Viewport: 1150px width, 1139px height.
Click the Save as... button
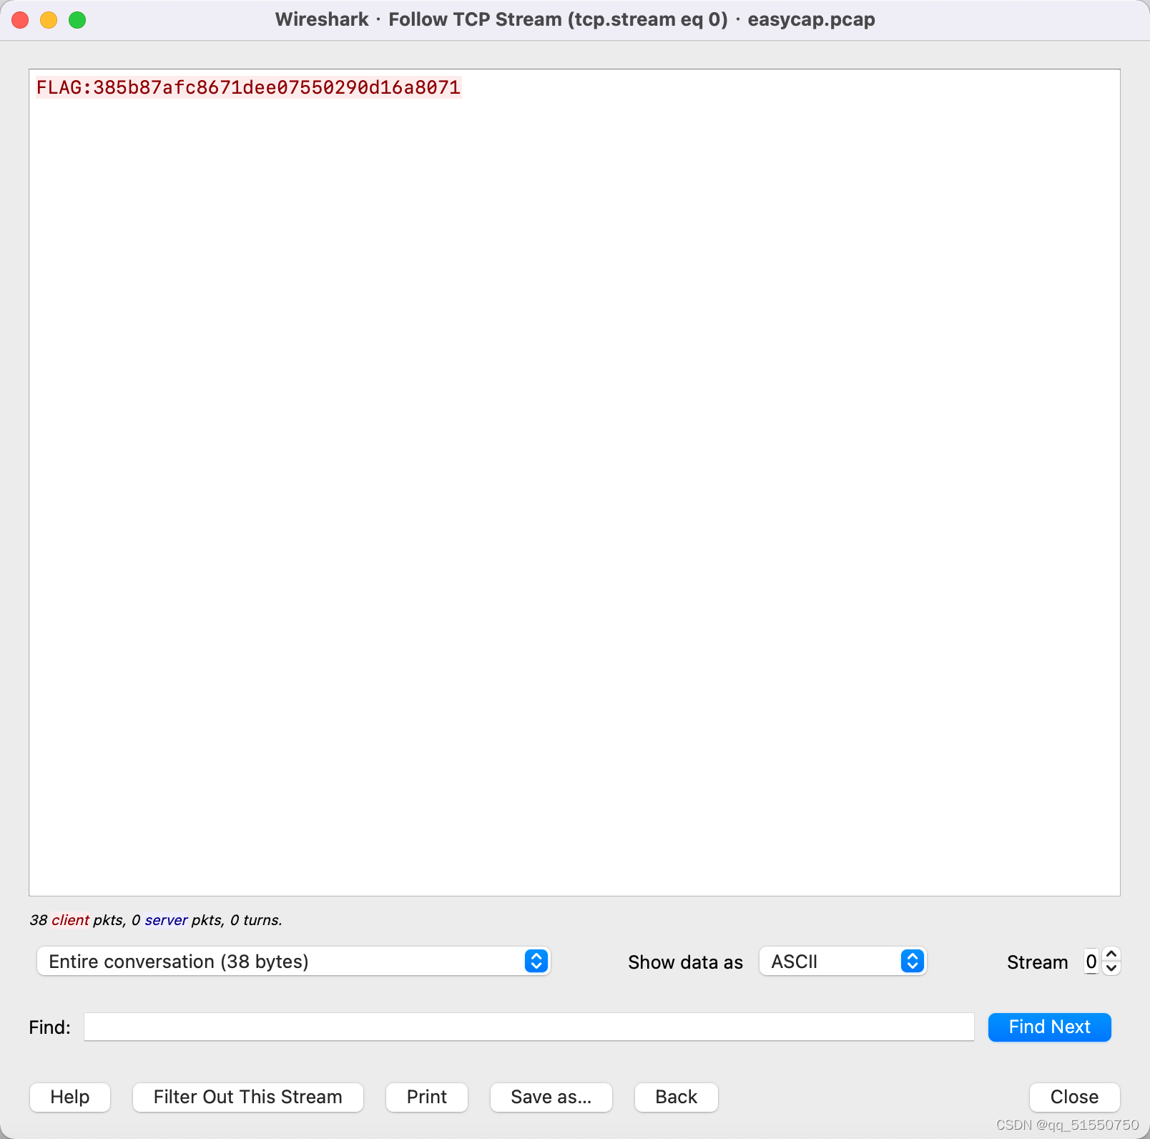(551, 1097)
